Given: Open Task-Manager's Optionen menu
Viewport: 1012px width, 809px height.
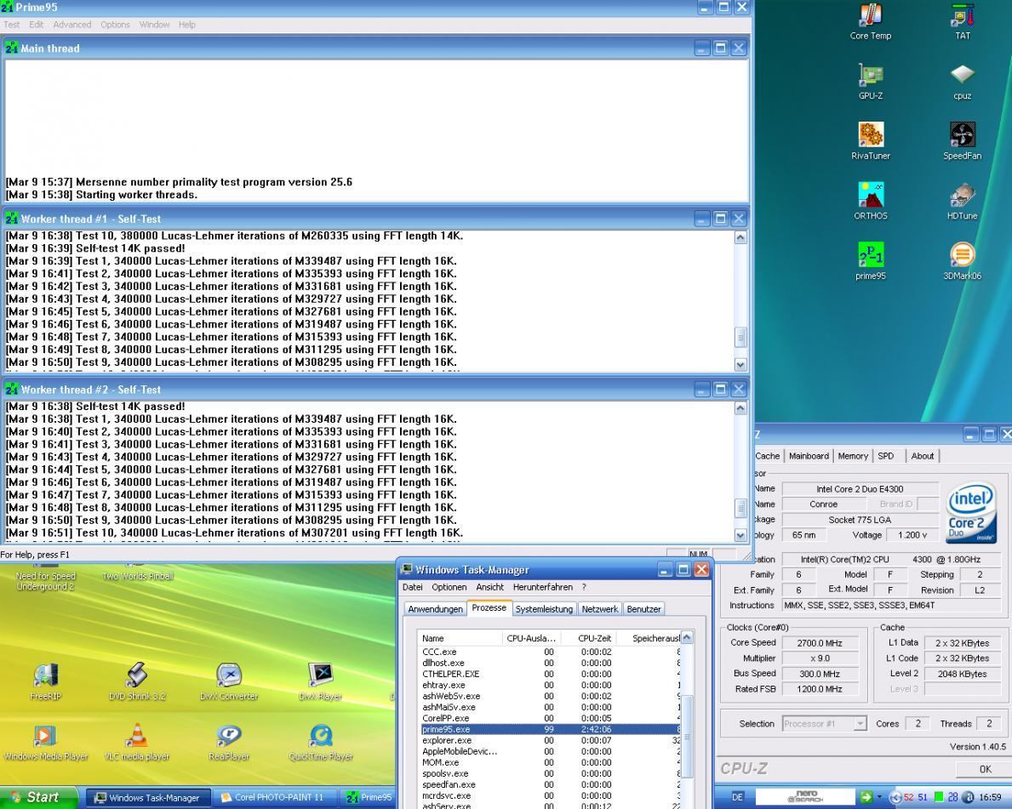Looking at the screenshot, I should 449,587.
